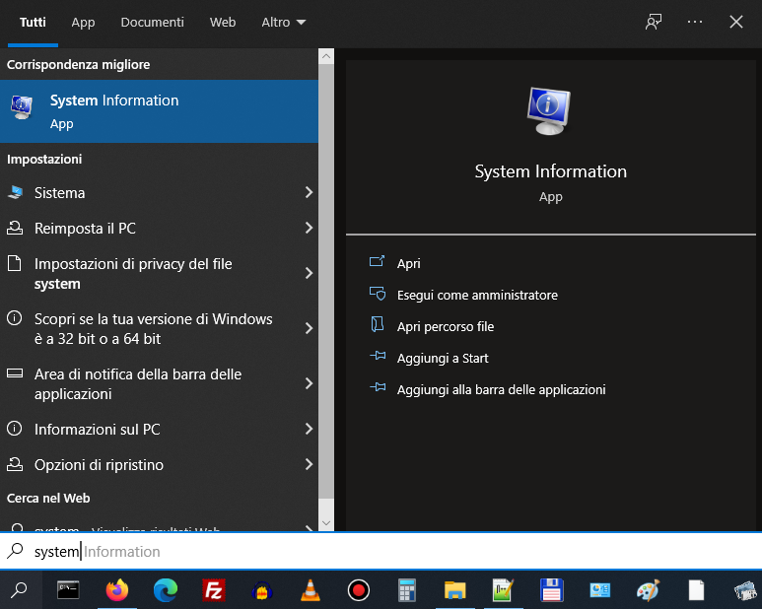This screenshot has width=762, height=609.
Task: Open the System Information best match result
Action: (159, 111)
